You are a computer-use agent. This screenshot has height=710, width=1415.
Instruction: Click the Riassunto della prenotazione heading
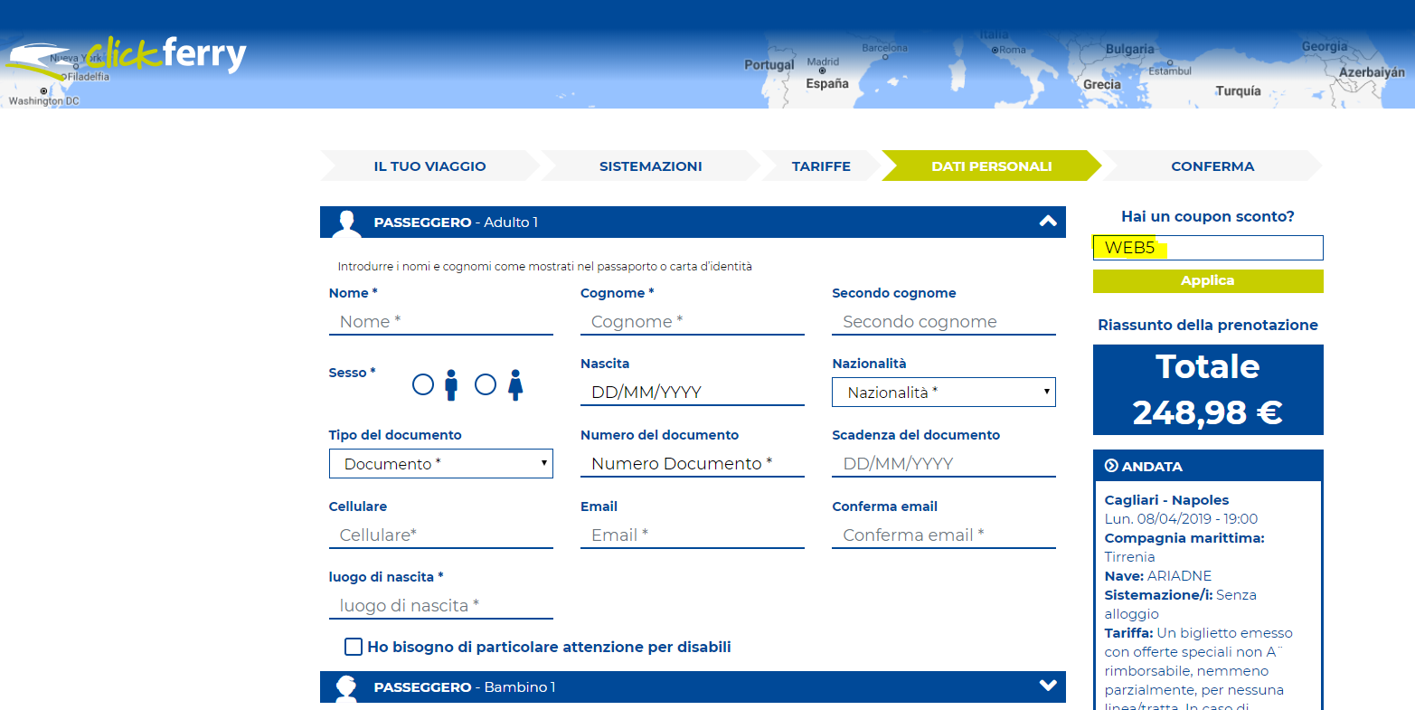pos(1208,325)
